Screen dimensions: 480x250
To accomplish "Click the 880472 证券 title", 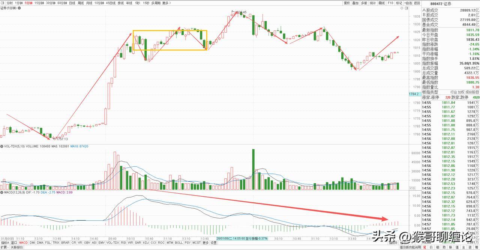I will coord(441,4).
